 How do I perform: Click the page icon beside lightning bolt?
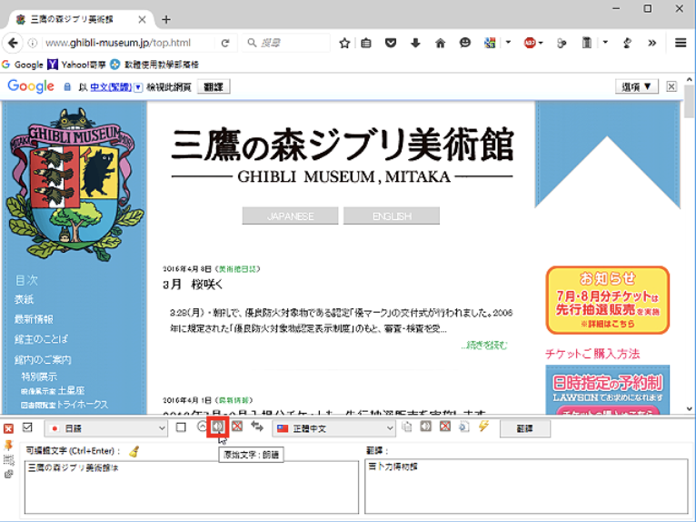[464, 427]
